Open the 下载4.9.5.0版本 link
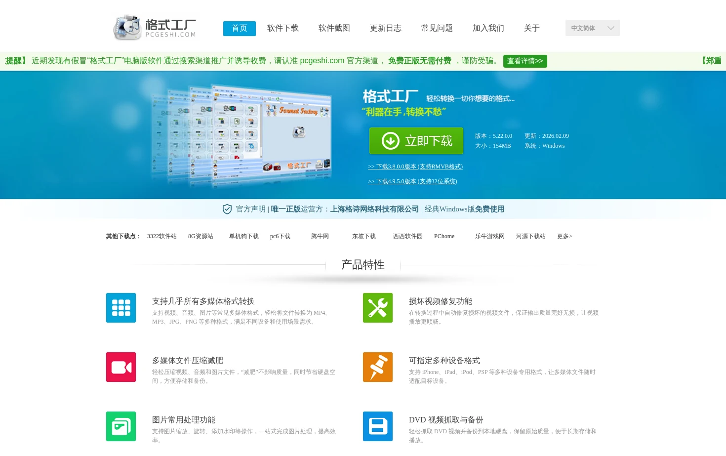 [x=412, y=181]
